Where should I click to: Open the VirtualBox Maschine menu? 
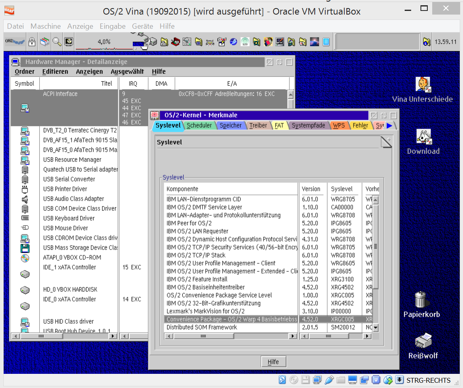click(x=45, y=26)
